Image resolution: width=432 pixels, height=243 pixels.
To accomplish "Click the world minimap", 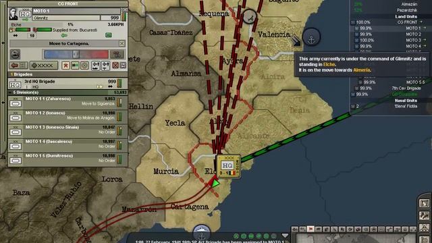I will [356, 238].
